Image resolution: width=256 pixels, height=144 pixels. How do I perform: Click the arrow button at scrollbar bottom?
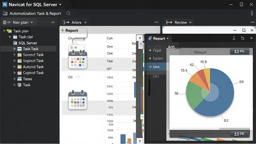click(140, 141)
